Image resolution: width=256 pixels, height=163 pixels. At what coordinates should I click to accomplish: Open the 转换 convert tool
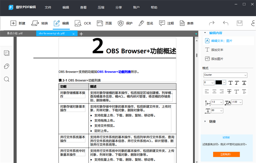tap(39, 23)
